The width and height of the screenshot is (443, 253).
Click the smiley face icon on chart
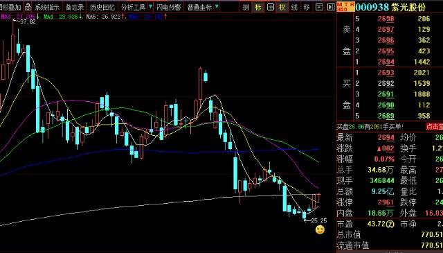pyautogui.click(x=320, y=229)
